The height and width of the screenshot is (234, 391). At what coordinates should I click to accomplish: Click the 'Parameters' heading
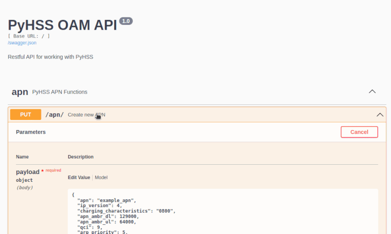click(x=31, y=132)
